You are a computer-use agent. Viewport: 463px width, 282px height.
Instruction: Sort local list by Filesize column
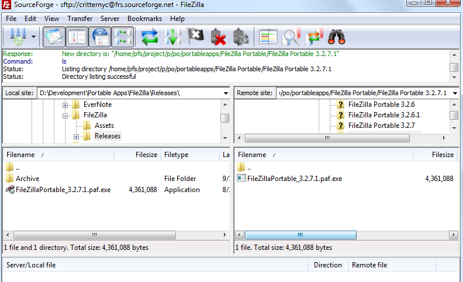click(x=137, y=155)
